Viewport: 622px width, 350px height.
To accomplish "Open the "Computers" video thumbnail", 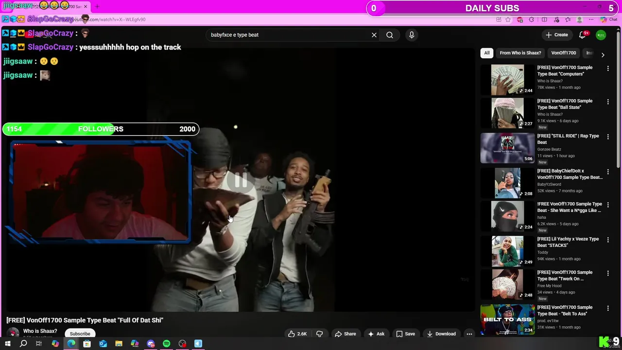I will [x=507, y=80].
